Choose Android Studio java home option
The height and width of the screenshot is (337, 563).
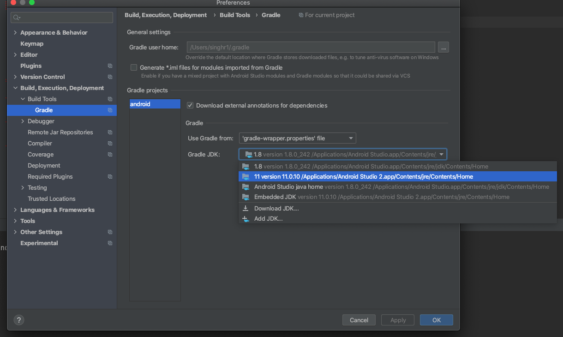[x=288, y=187]
